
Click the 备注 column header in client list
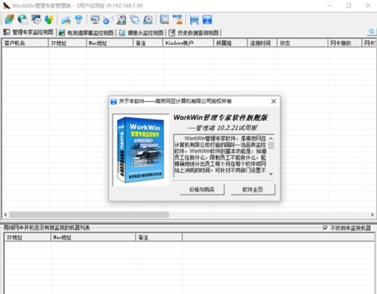(148, 43)
